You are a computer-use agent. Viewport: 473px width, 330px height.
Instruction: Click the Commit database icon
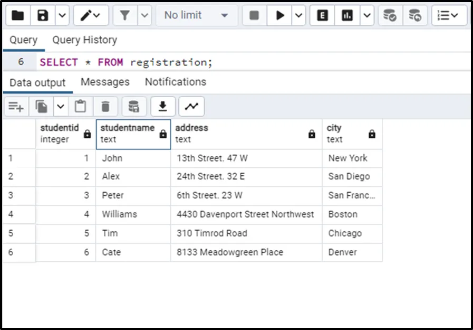point(390,15)
